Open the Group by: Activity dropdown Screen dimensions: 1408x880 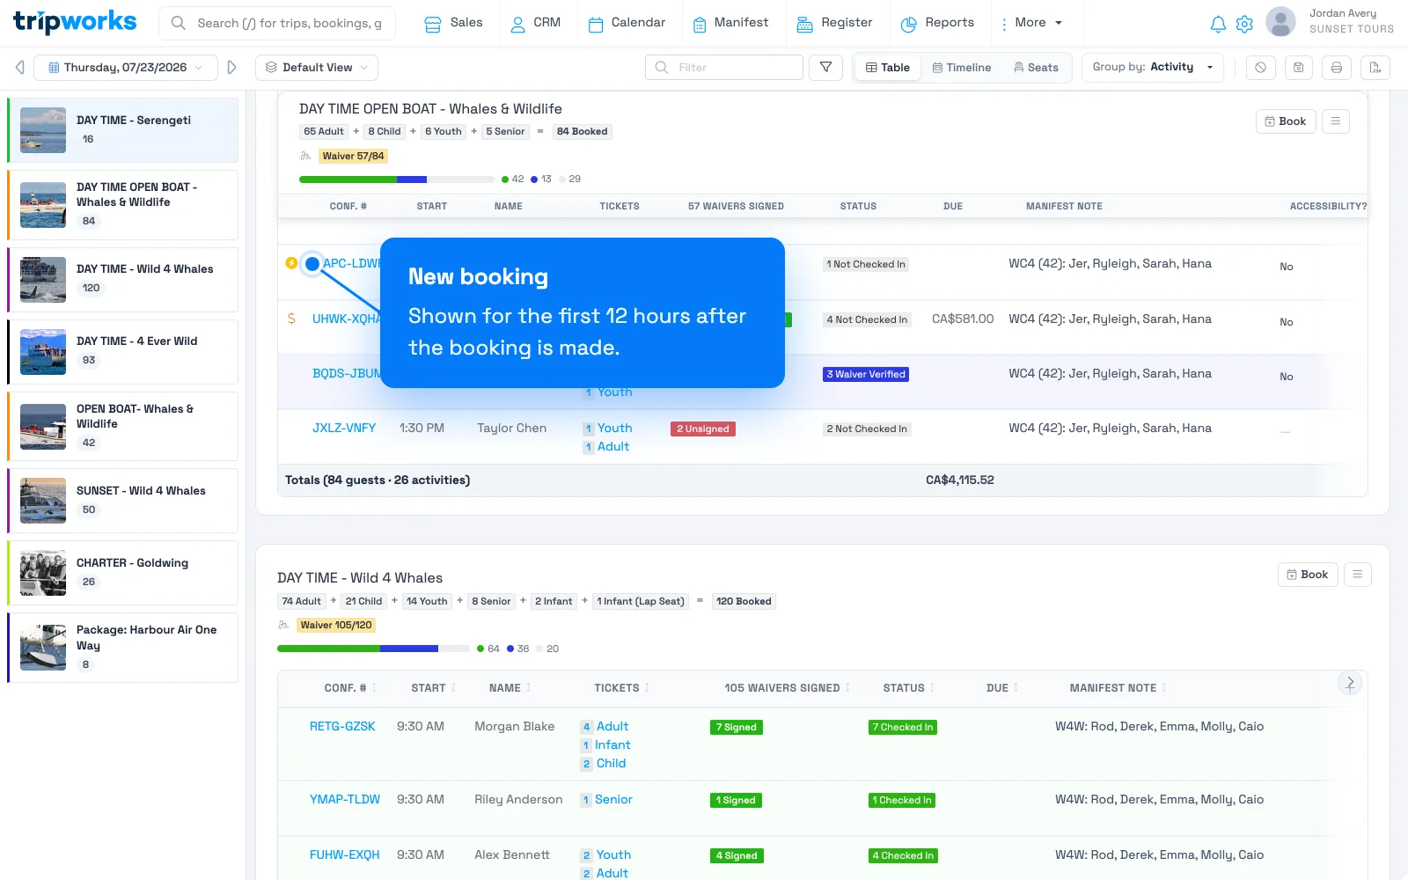[x=1152, y=67]
